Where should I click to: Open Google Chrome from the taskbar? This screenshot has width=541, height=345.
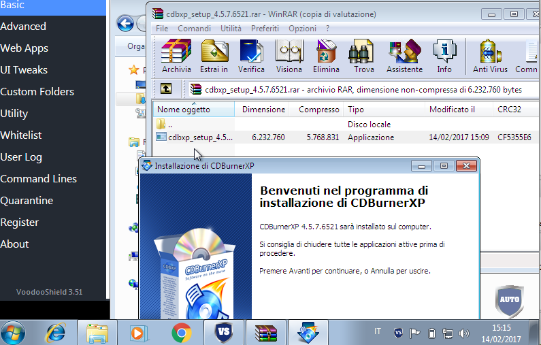tap(181, 333)
